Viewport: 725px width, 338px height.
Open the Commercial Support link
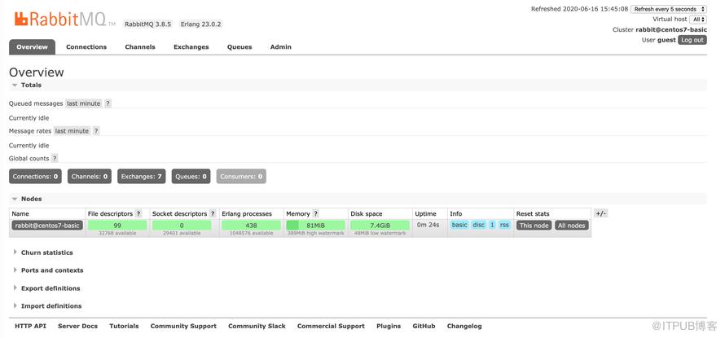pyautogui.click(x=331, y=326)
